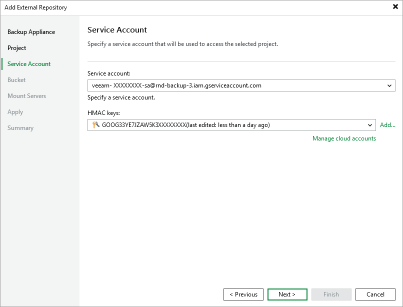Screen dimensions: 403x307
Task: Select the Mount Servers step
Action: pos(26,95)
